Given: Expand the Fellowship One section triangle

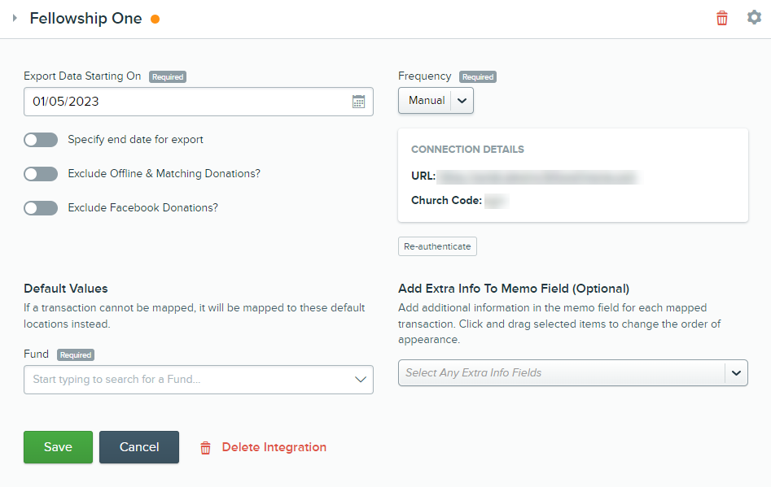Looking at the screenshot, I should click(15, 18).
